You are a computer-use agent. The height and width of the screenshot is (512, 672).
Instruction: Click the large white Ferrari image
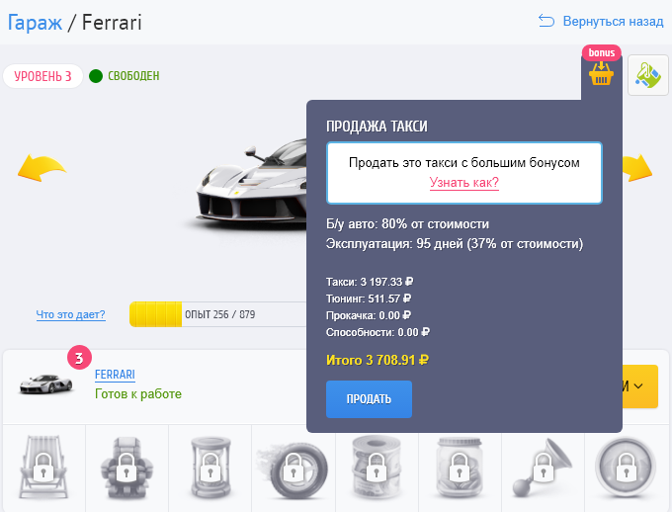coord(251,185)
